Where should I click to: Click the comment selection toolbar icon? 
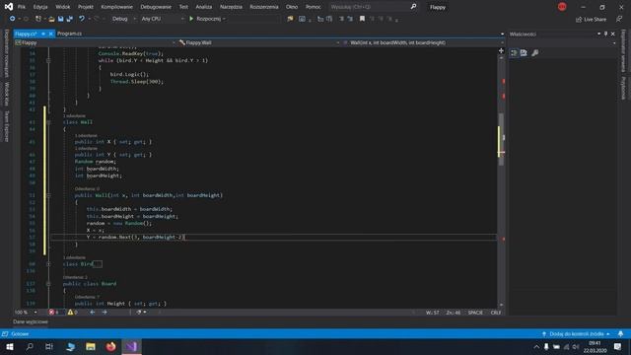341,19
